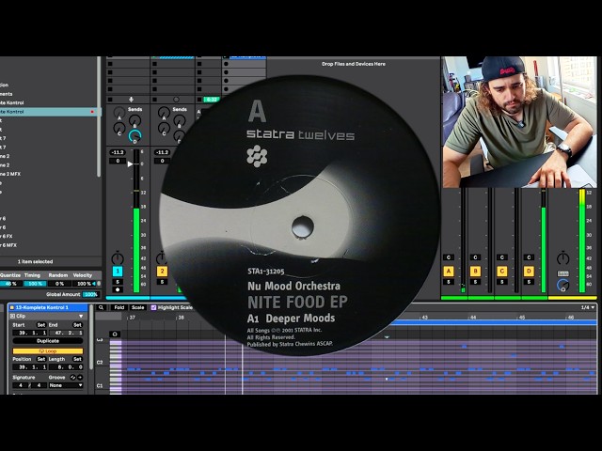Click the clip title 13-Komplete Kontrol 1

click(41, 307)
